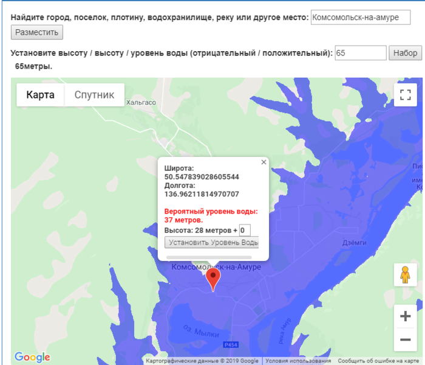Click the 65метры. label
Screen dimensions: 425x365
click(x=33, y=66)
